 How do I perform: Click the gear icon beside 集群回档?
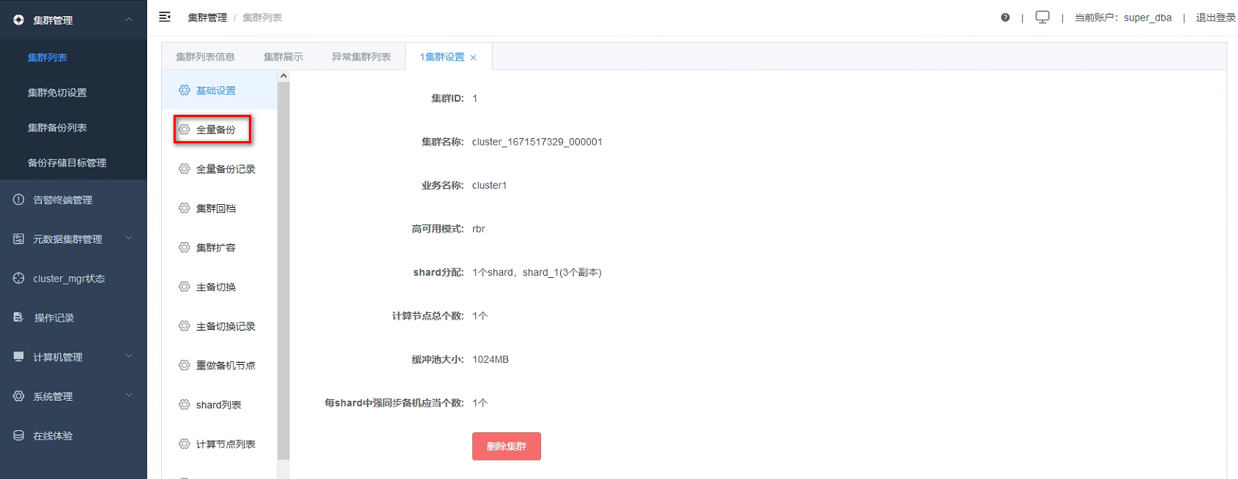coord(184,208)
